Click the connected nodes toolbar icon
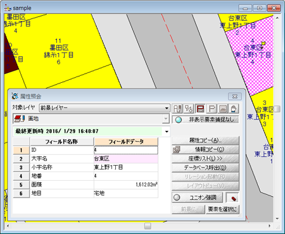This screenshot has height=234, width=285. click(189, 109)
